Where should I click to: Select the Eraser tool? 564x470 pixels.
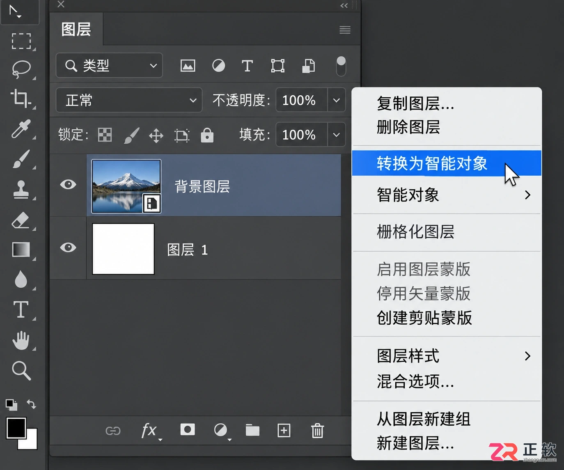tap(21, 220)
